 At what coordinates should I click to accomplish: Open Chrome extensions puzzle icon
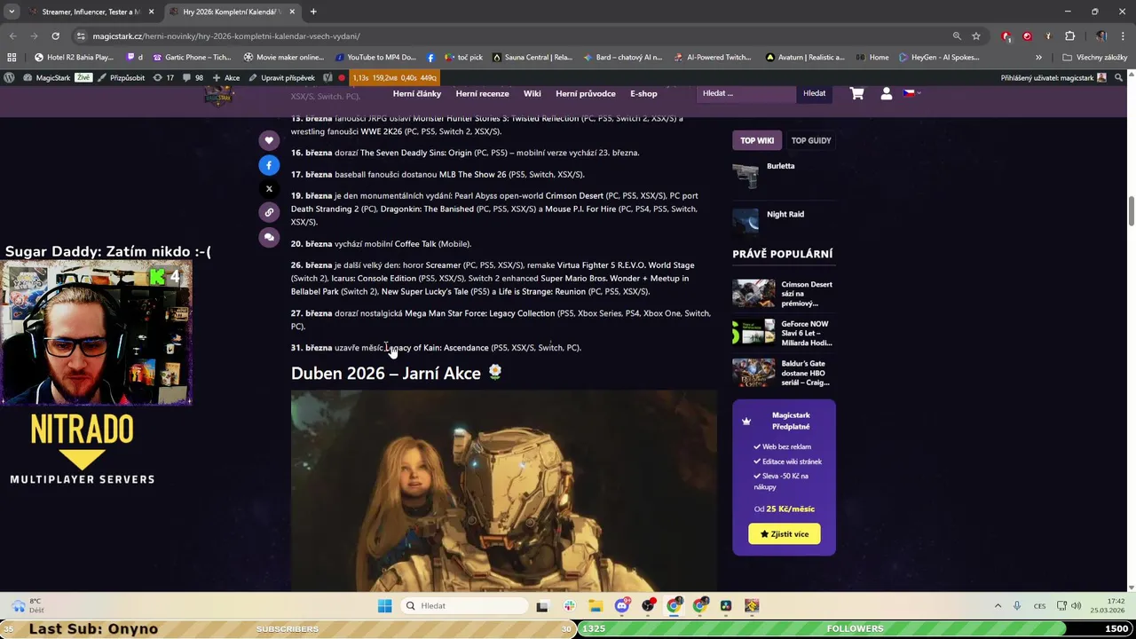point(1069,36)
